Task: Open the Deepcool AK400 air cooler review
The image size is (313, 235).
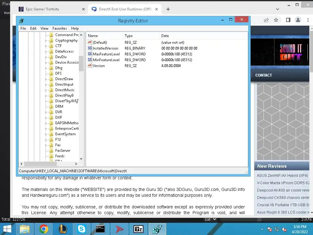Action: (x=283, y=190)
